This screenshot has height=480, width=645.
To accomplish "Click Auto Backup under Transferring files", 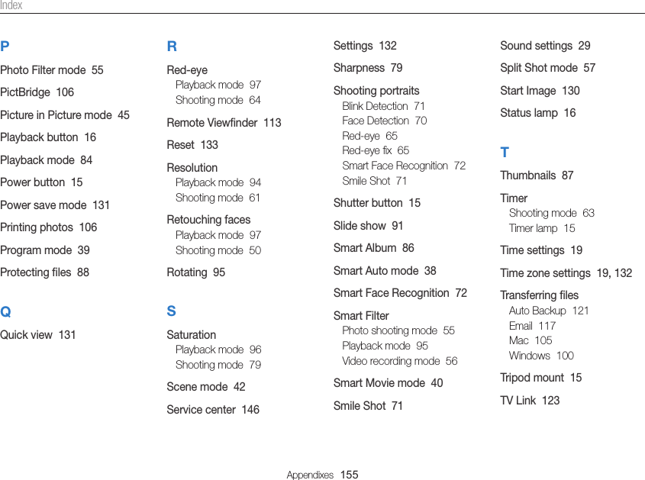I will click(548, 311).
